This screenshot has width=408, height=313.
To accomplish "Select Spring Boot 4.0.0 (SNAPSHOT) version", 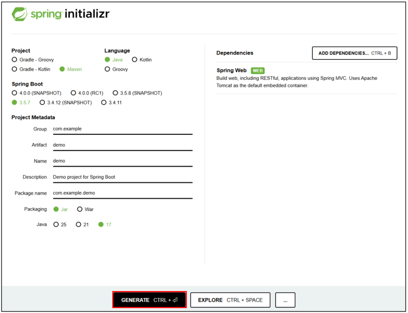I will click(15, 93).
